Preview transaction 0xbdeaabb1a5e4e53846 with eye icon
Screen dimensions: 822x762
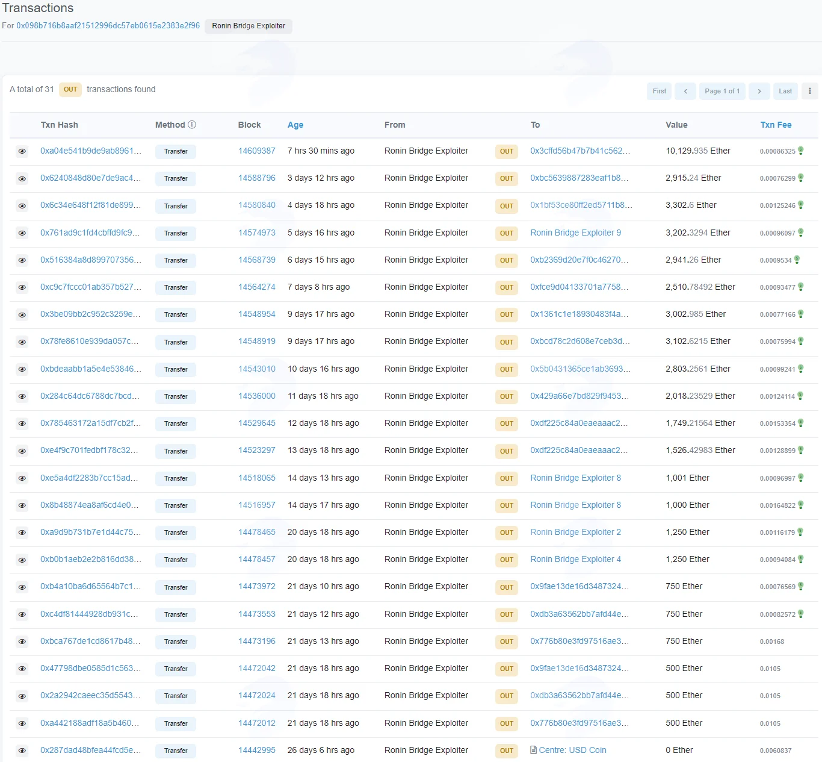point(22,369)
